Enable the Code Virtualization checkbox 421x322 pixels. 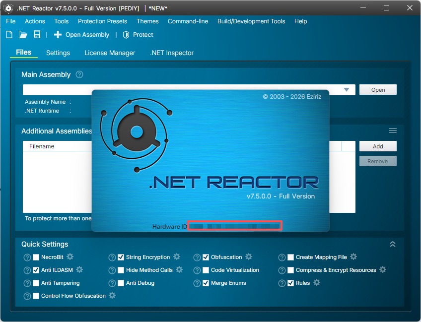pyautogui.click(x=206, y=270)
